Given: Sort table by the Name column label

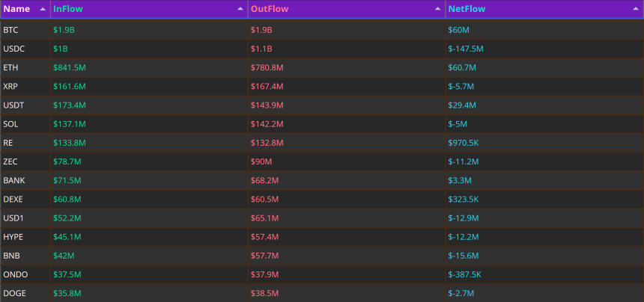Looking at the screenshot, I should coord(16,9).
